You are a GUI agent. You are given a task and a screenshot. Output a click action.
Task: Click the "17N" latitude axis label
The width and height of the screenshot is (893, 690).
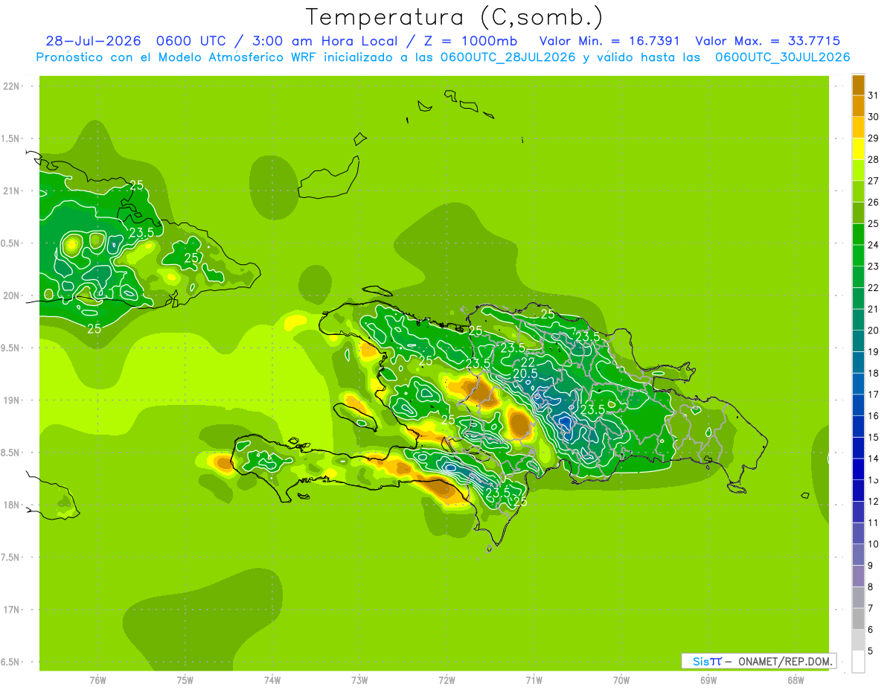(x=11, y=610)
